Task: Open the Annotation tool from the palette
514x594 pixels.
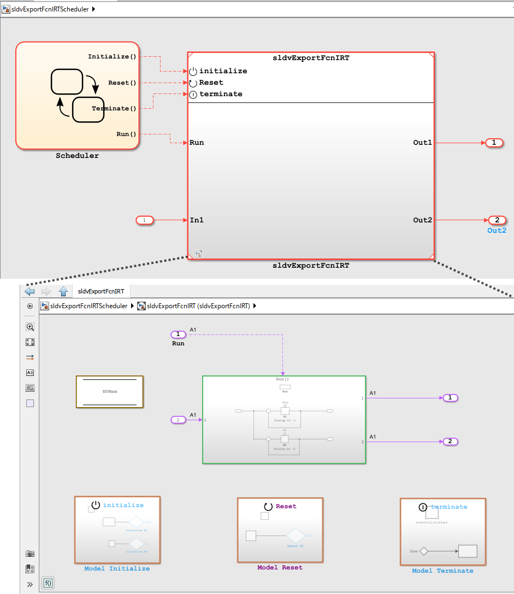Action: click(30, 372)
